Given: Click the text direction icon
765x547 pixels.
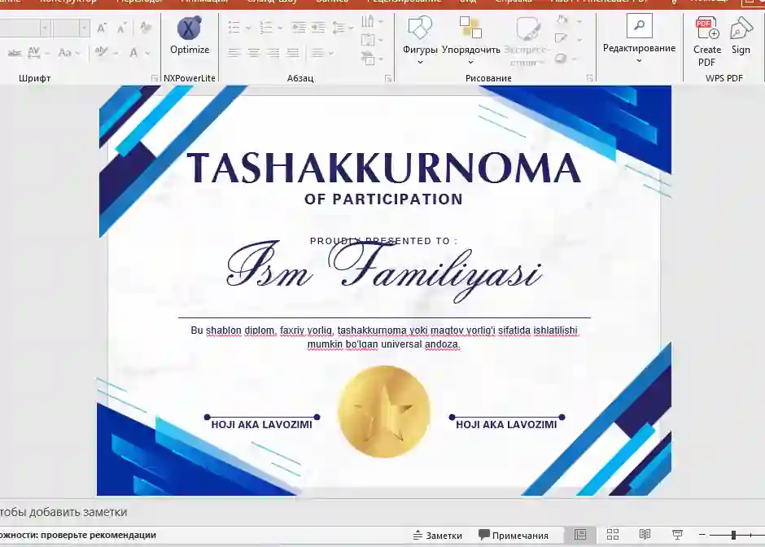Looking at the screenshot, I should pos(368,21).
